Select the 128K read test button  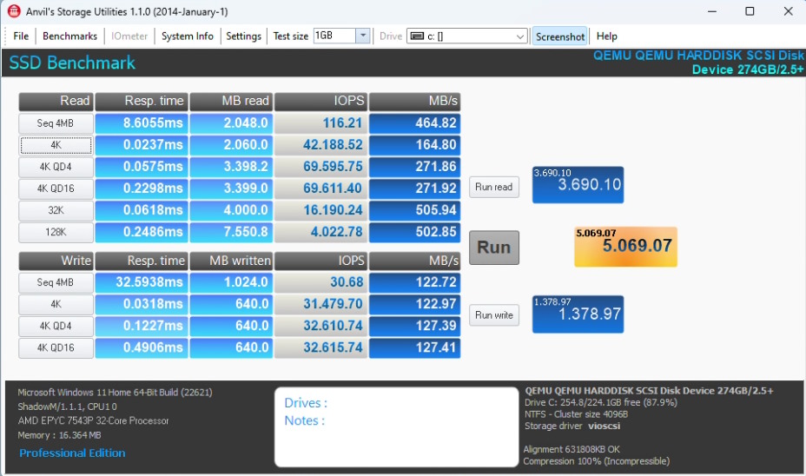[56, 232]
